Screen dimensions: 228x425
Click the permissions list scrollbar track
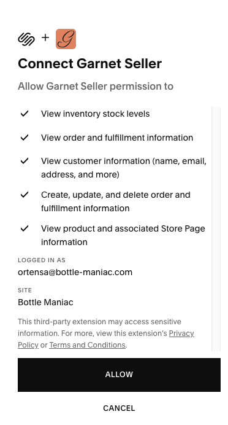[216, 229]
